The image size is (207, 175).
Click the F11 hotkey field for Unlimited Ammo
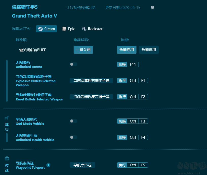[x=133, y=64]
